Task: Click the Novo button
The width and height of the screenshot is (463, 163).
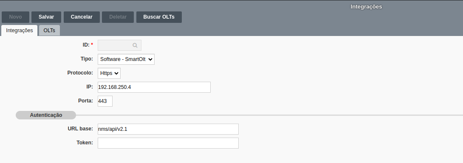Action: [15, 17]
